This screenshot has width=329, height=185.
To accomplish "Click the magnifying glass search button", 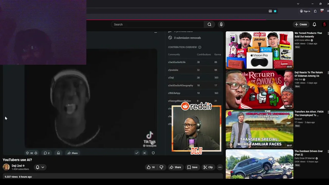I will pyautogui.click(x=209, y=24).
